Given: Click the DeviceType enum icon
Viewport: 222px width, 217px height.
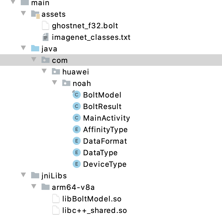Looking at the screenshot, I should (76, 164).
